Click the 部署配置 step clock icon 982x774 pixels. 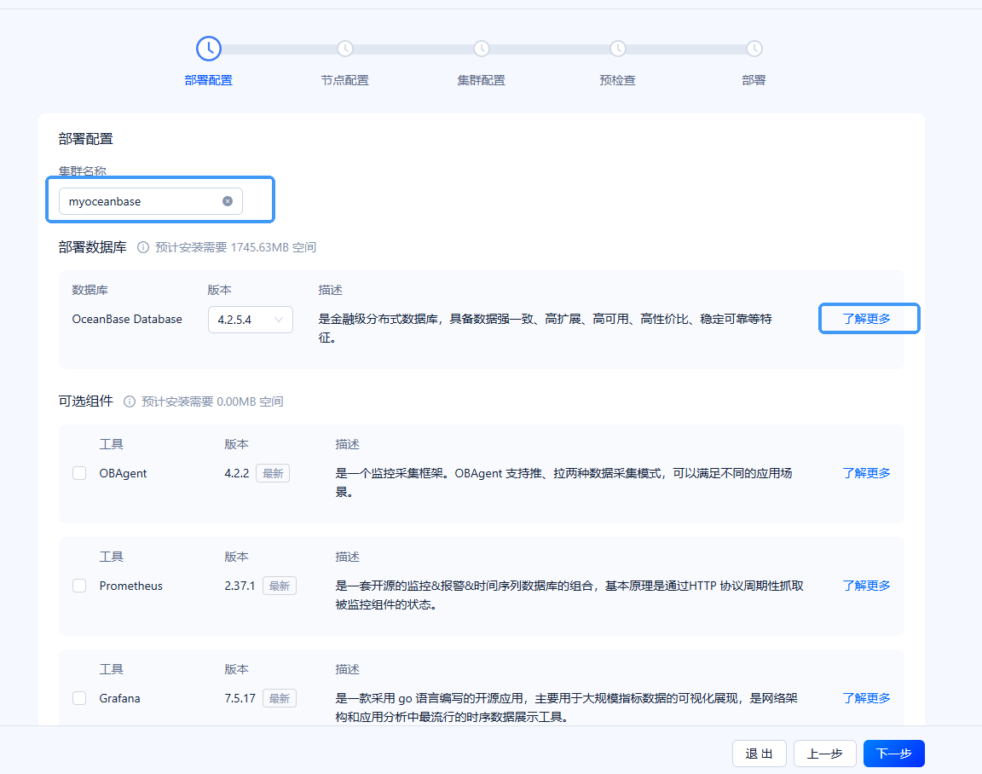pos(209,49)
